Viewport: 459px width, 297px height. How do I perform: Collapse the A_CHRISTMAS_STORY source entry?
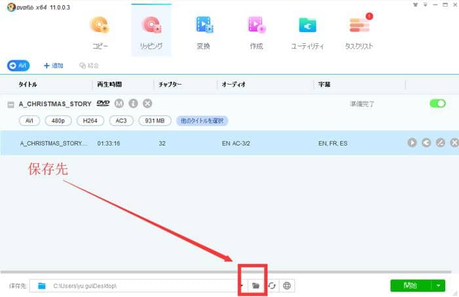point(11,104)
